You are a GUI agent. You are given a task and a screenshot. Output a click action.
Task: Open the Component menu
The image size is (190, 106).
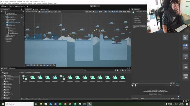[23, 4]
